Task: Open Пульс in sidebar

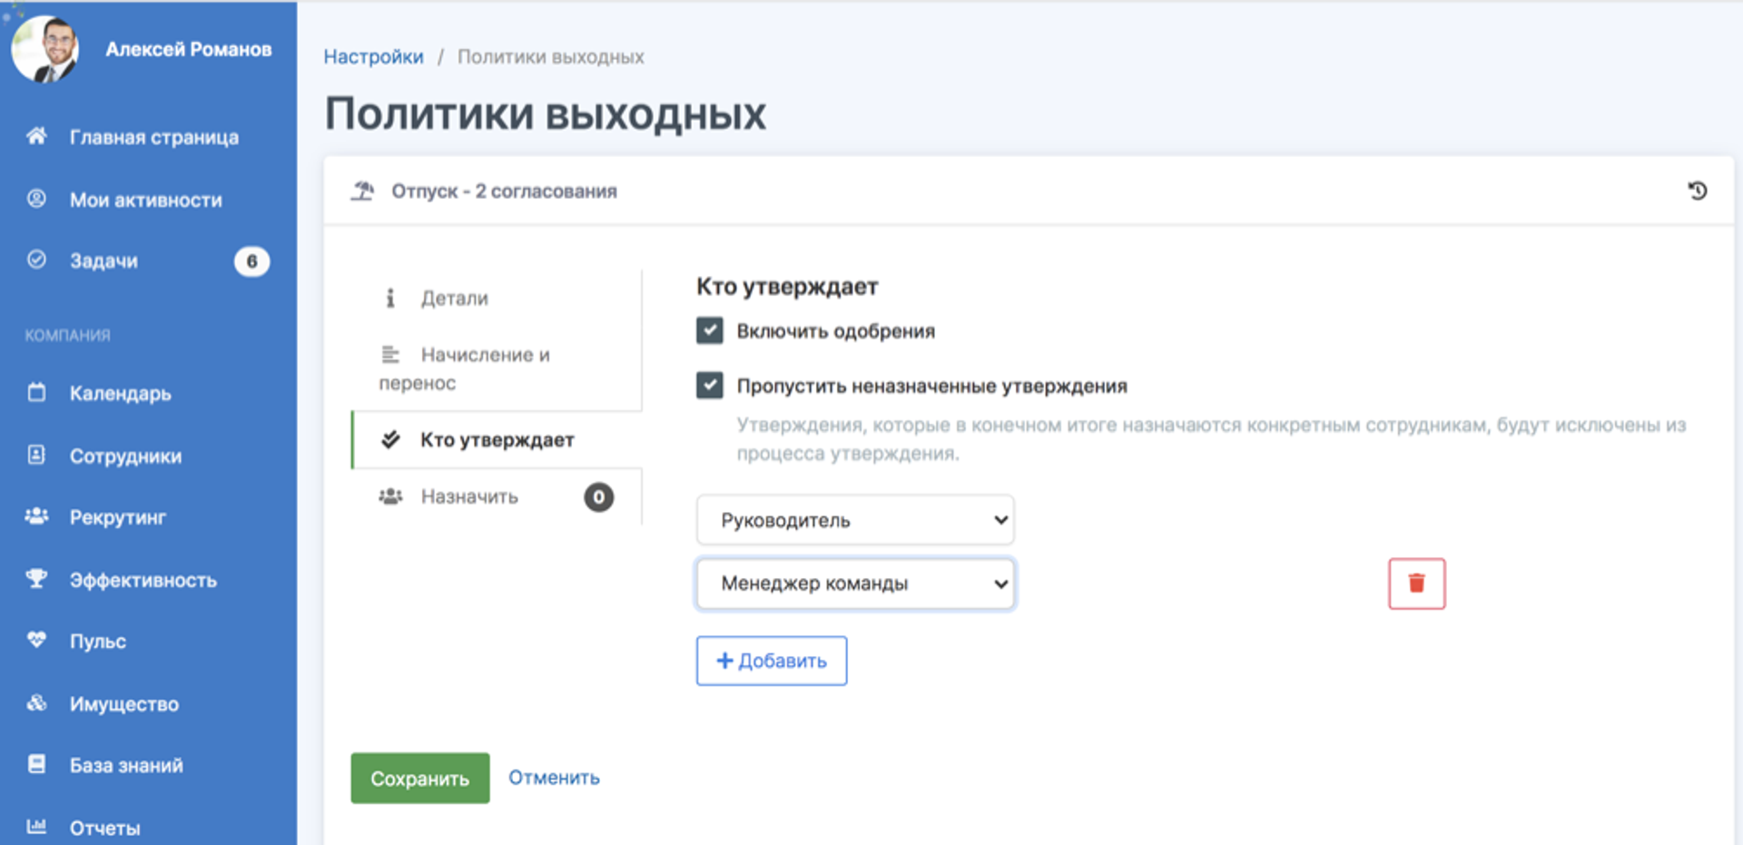Action: click(x=98, y=642)
